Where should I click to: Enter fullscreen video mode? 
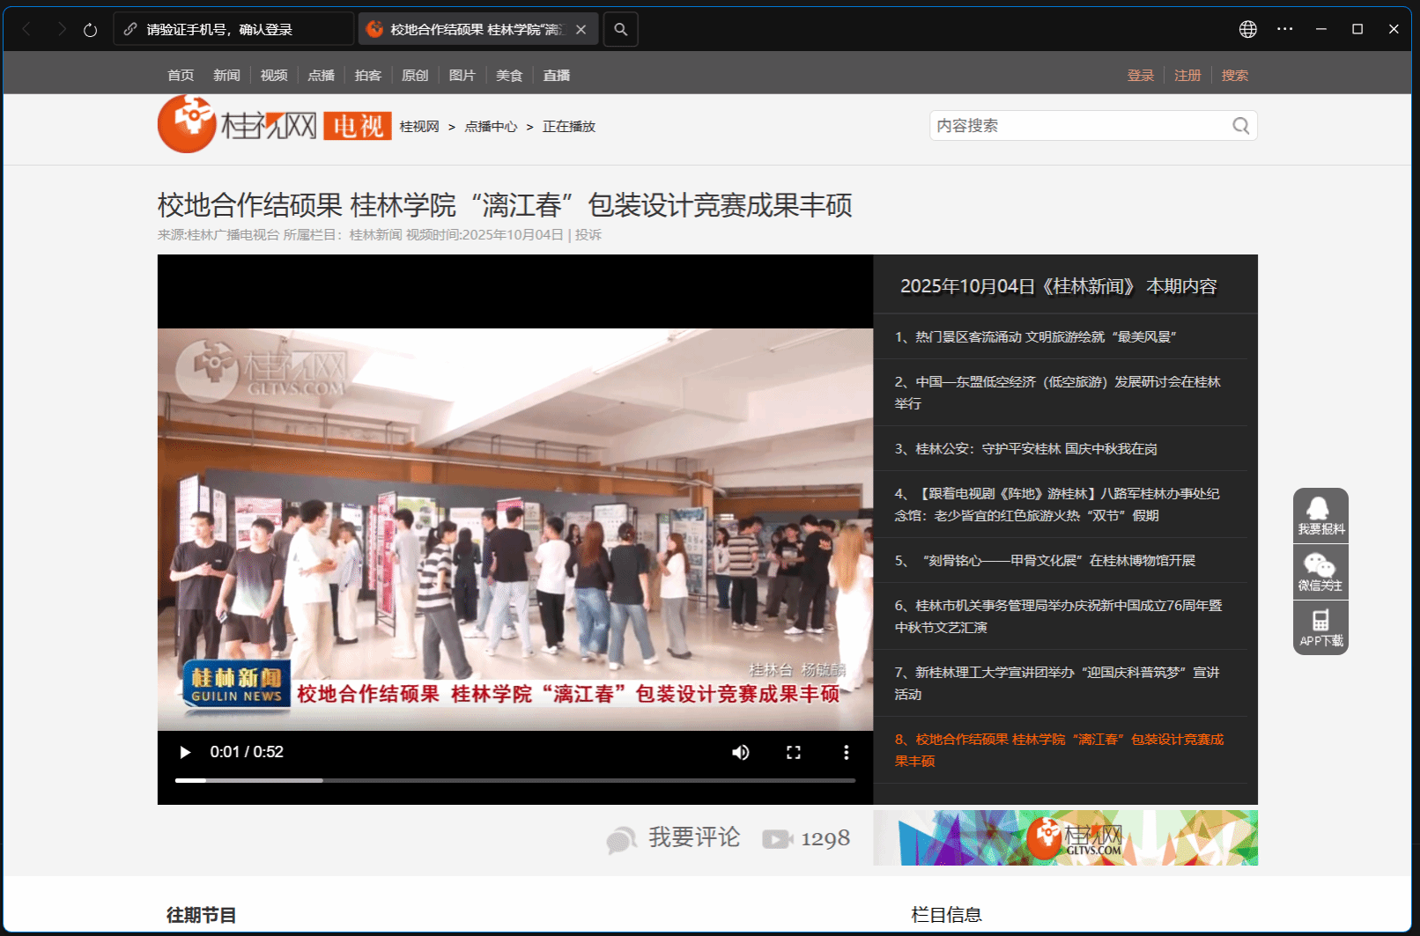(x=794, y=752)
